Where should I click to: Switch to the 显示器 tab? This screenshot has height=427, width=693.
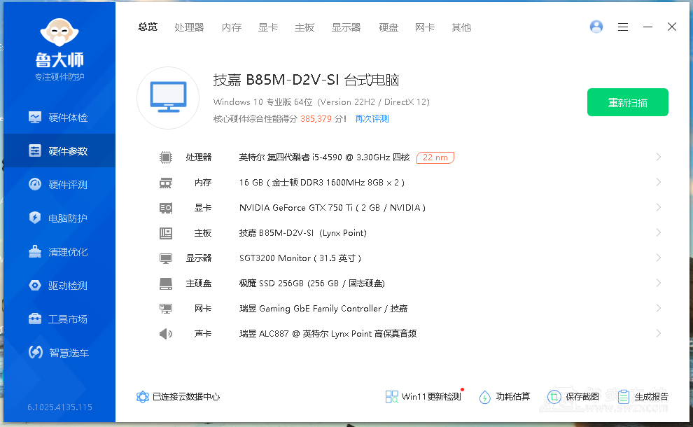pyautogui.click(x=346, y=27)
